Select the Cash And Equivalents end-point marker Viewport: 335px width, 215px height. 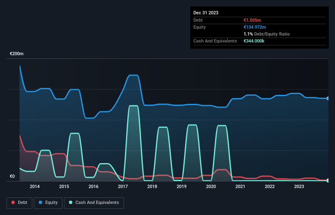(x=328, y=181)
